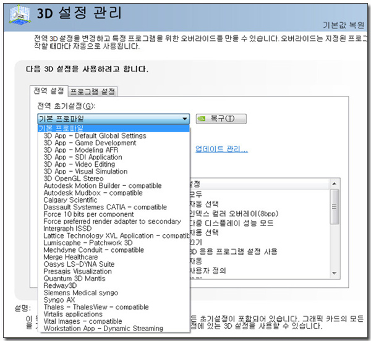The height and width of the screenshot is (341, 371).
Task: Click settings list scrollbar down arrow
Action: tap(335, 272)
